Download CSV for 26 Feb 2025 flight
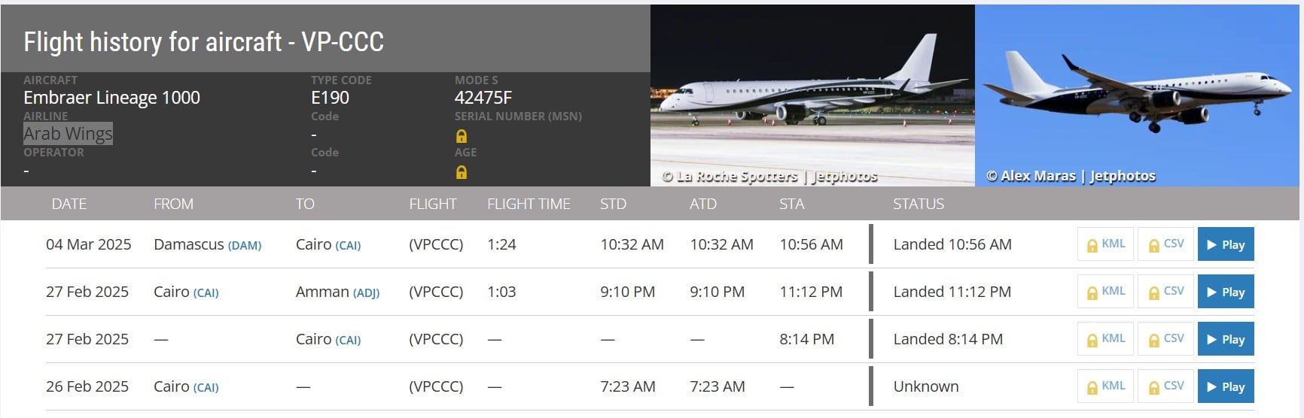This screenshot has height=418, width=1304. point(1165,386)
